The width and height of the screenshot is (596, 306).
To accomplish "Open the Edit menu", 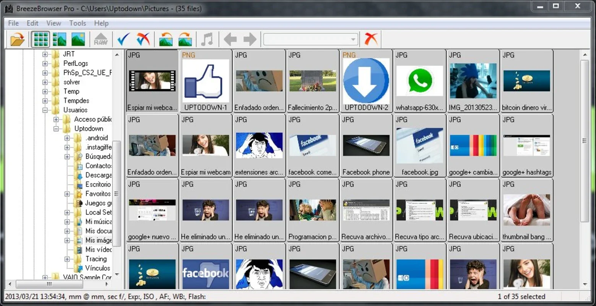I will 32,23.
